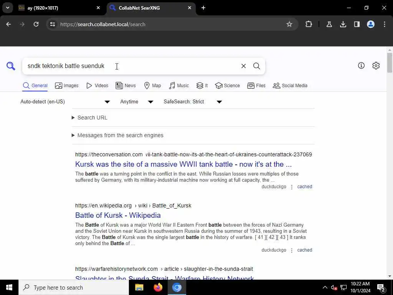This screenshot has height=295, width=393.
Task: Go back to previous page
Action: pyautogui.click(x=8, y=24)
